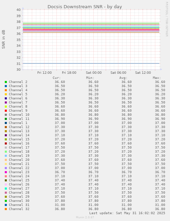Click the 'Sat 00:00' time axis label

click(x=94, y=73)
